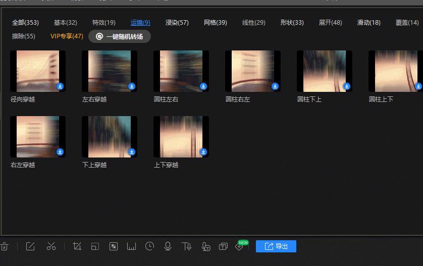
Task: Click the stacked text boxes icon
Action: tap(224, 246)
